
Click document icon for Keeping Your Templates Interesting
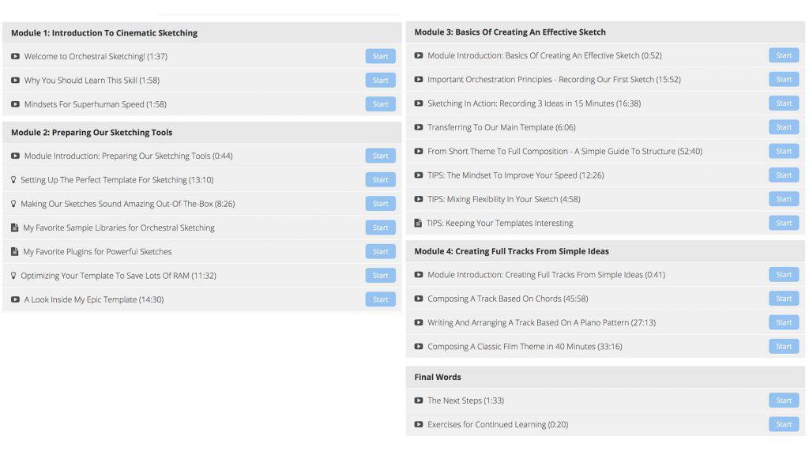coord(418,224)
